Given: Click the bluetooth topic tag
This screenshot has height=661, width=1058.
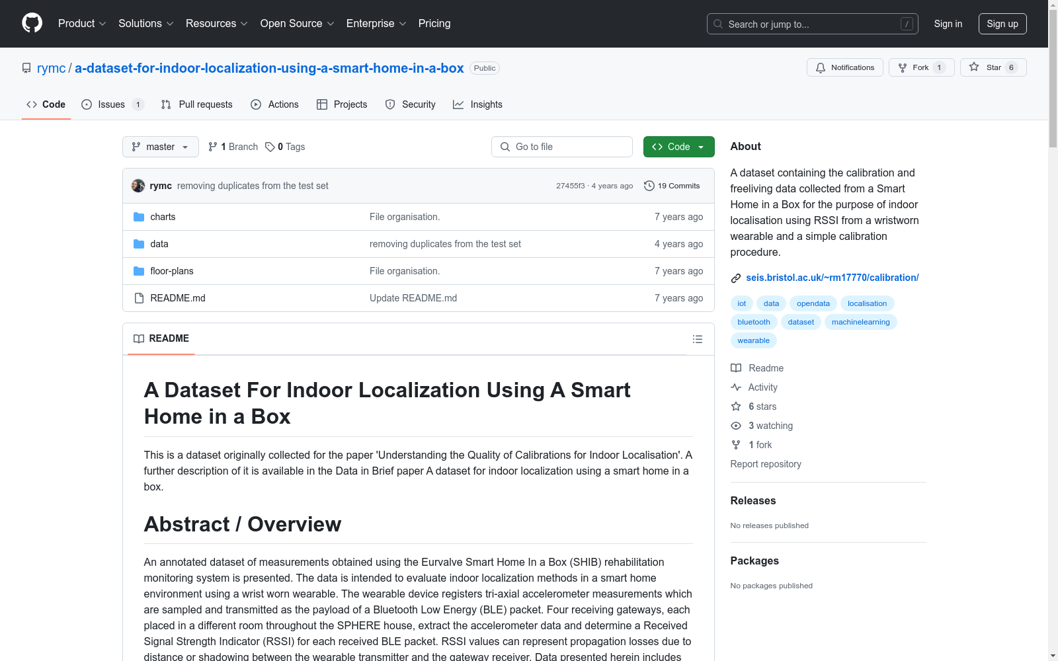Looking at the screenshot, I should point(754,322).
